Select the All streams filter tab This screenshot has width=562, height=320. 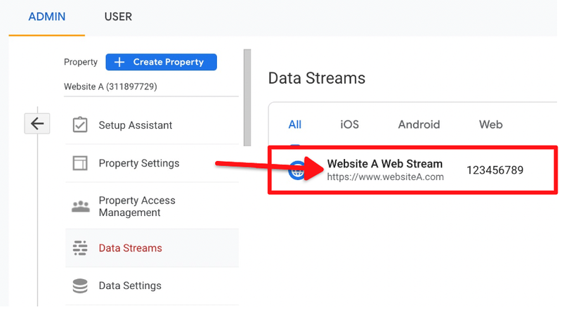click(295, 124)
